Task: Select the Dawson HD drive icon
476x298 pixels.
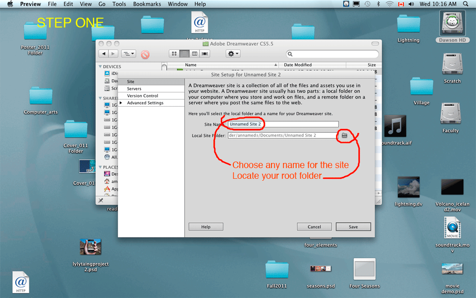Action: pos(452,23)
